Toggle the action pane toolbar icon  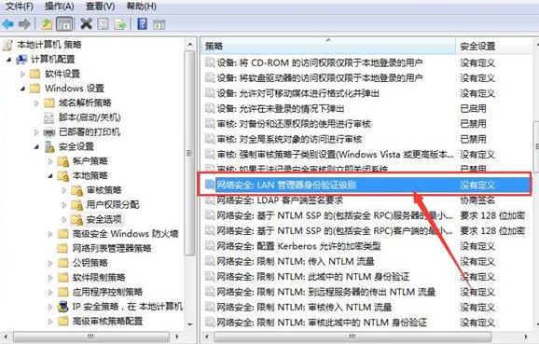tap(159, 24)
